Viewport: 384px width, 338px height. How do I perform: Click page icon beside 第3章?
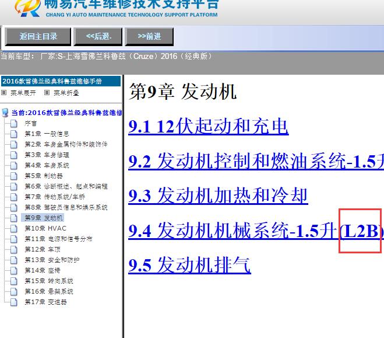[x=14, y=155]
